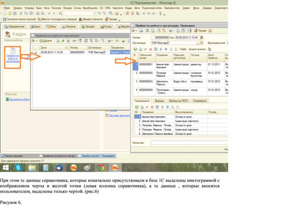This screenshot has width=305, height=211.
Task: Click the Організація field with ТОВ ЮнстарД
Action: pos(174,43)
